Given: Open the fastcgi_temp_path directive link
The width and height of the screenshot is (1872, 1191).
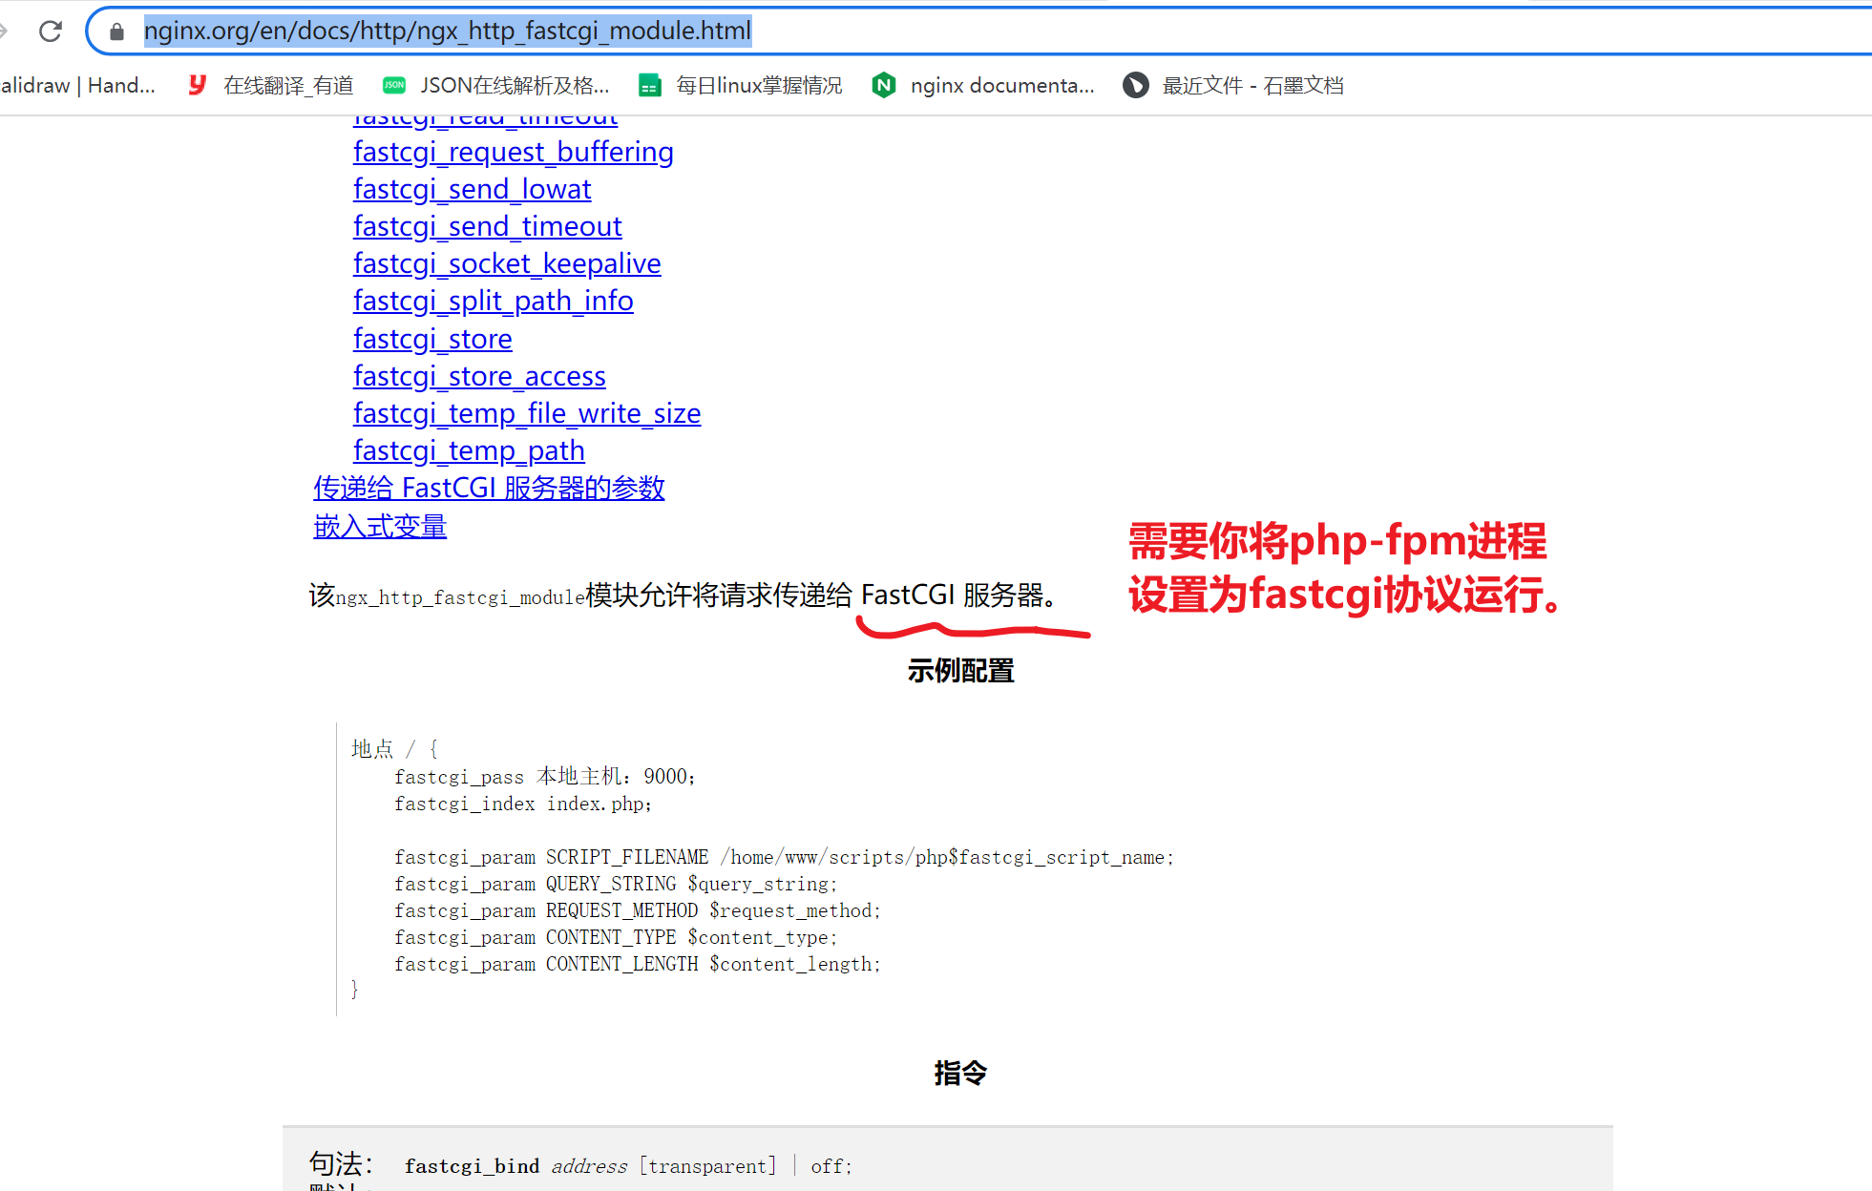Looking at the screenshot, I should [468, 450].
